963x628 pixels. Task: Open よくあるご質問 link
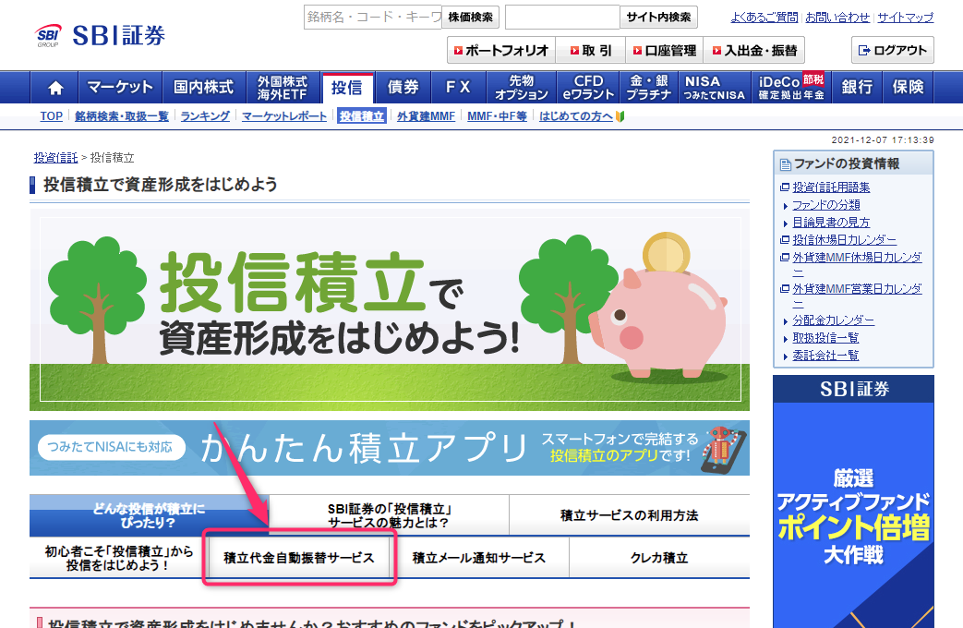tap(764, 18)
